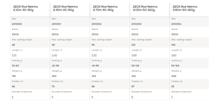Select ZEOX Rod Netrino 2.10m 30-60g title
This screenshot has height=108, width=217.
point(25,8)
